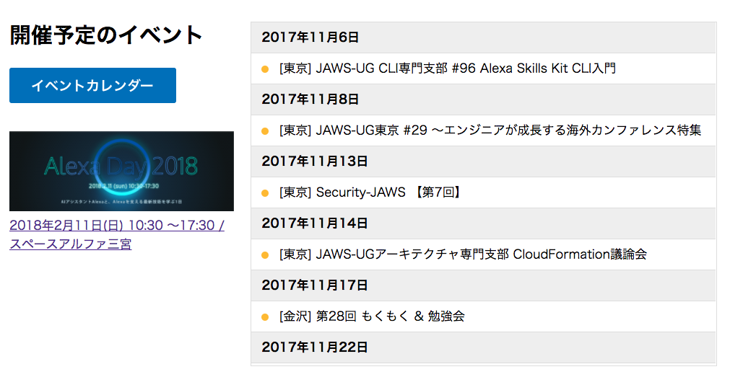Select the 2017年11月22日 date header

[483, 347]
